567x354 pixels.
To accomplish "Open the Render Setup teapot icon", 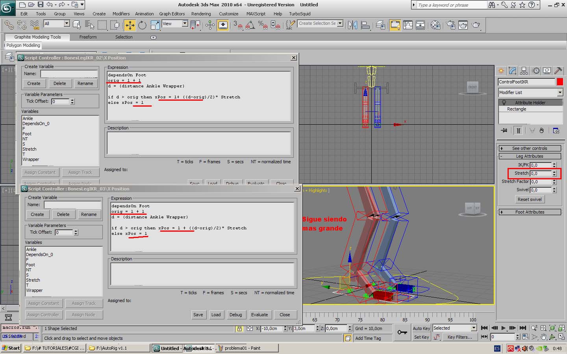I will [450, 25].
